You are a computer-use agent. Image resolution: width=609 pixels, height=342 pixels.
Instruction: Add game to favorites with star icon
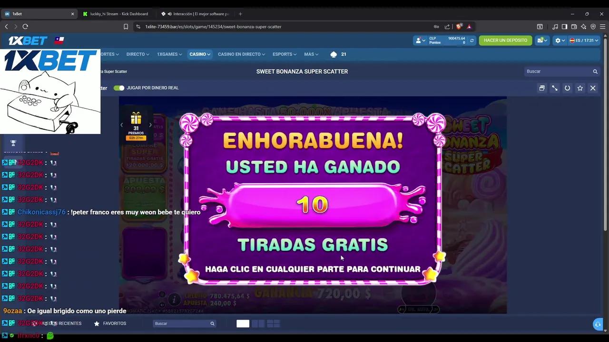tap(580, 88)
